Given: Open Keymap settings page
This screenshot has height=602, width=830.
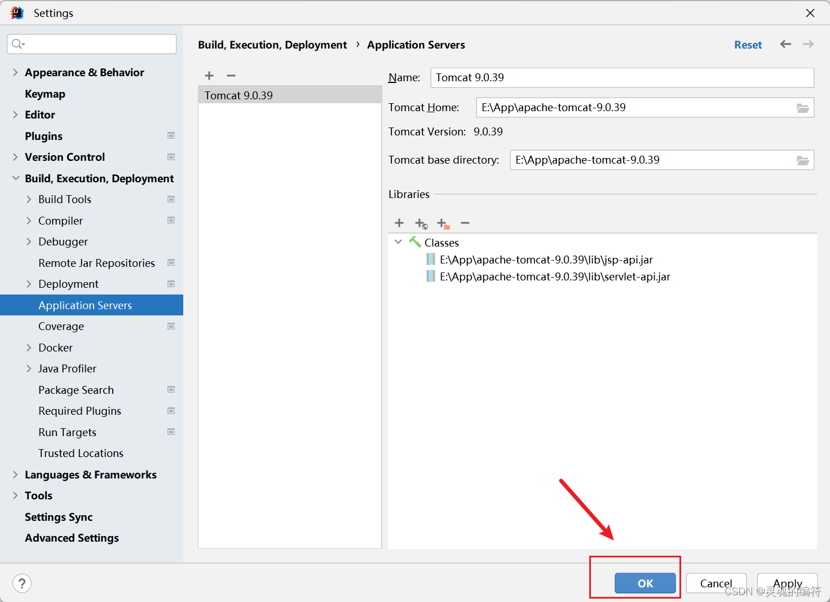Looking at the screenshot, I should tap(45, 94).
